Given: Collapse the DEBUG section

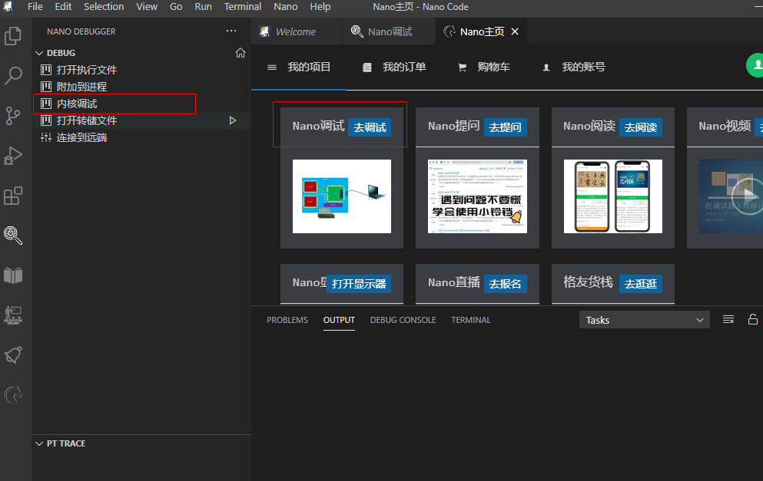Looking at the screenshot, I should 39,53.
